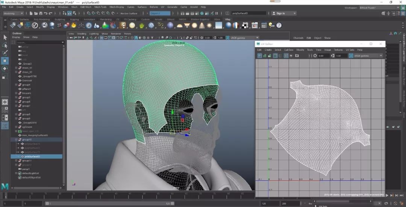Click the Outliner search field
The image size is (406, 207).
pyautogui.click(x=39, y=42)
